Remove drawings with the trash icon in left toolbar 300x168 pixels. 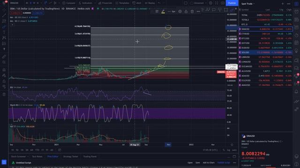tap(4, 94)
